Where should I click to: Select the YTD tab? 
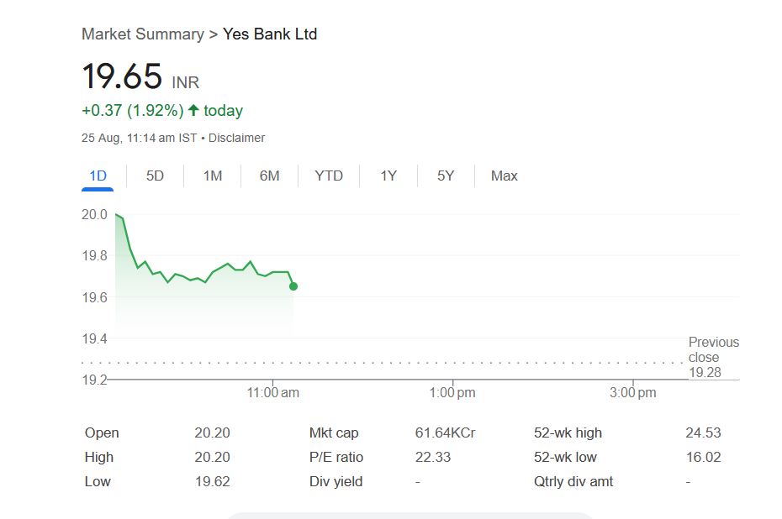329,176
